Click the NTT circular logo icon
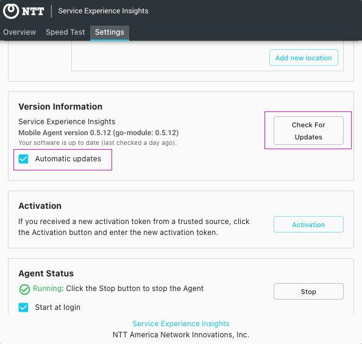 click(11, 11)
